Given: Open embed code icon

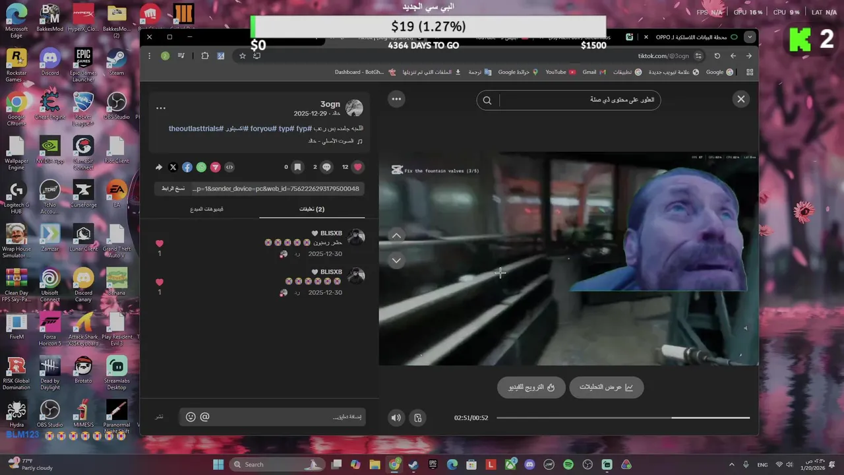Looking at the screenshot, I should 229,167.
